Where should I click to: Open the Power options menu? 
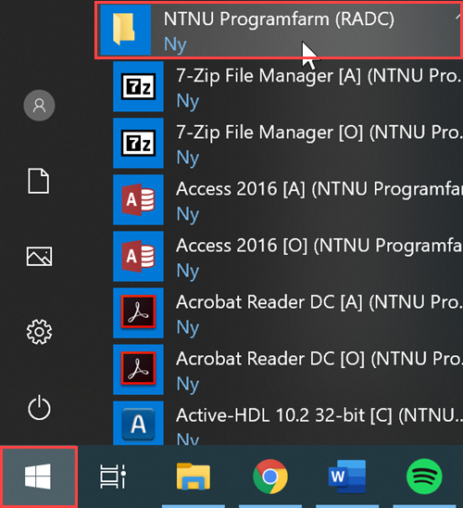click(x=39, y=407)
